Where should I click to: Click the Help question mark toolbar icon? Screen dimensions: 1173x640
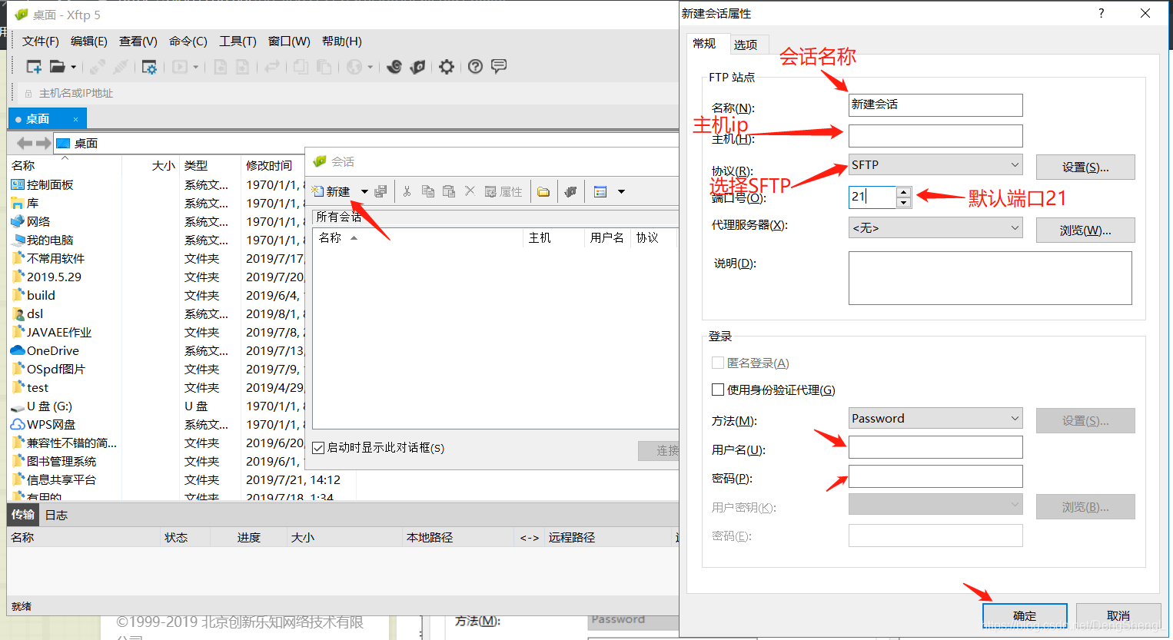tap(476, 67)
